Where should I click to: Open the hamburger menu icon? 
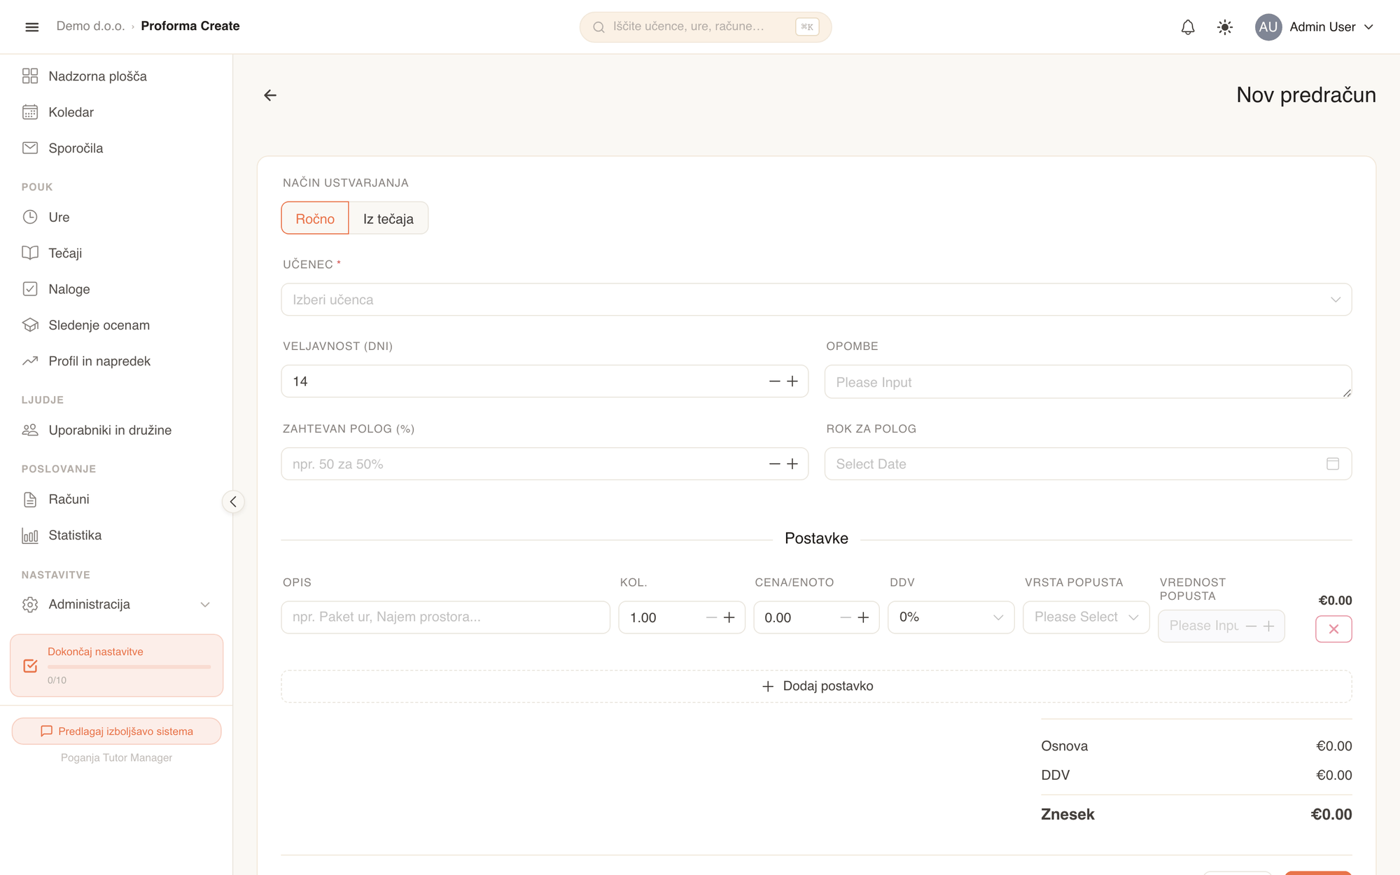[x=31, y=27]
